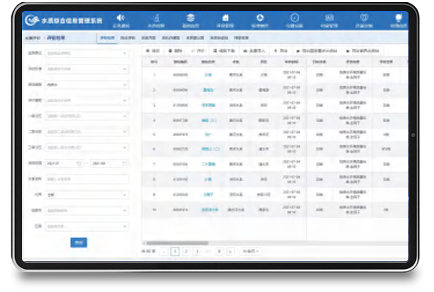The width and height of the screenshot is (434, 292).
Task: Click the water system logo at top left
Action: 32,20
